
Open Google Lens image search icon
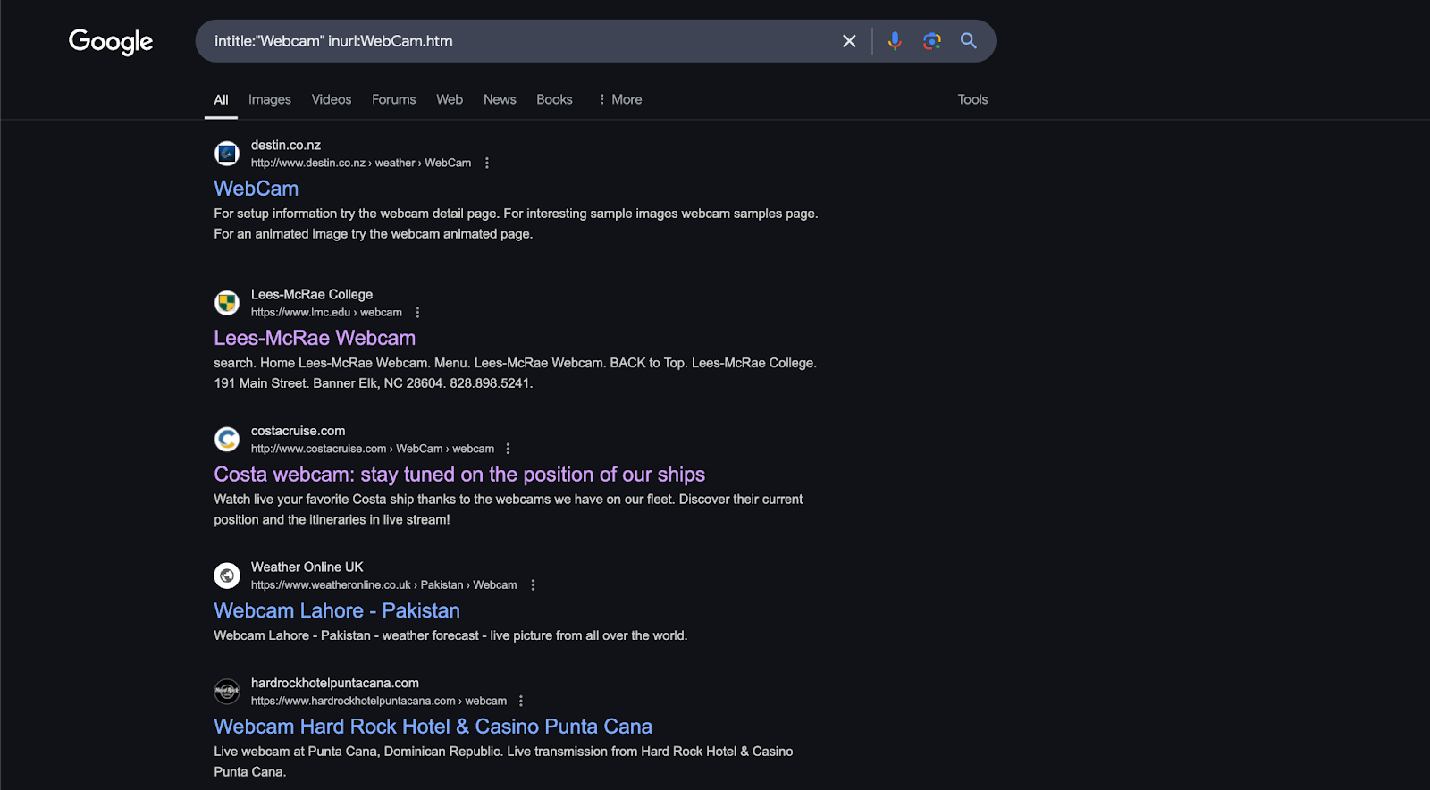(x=932, y=41)
